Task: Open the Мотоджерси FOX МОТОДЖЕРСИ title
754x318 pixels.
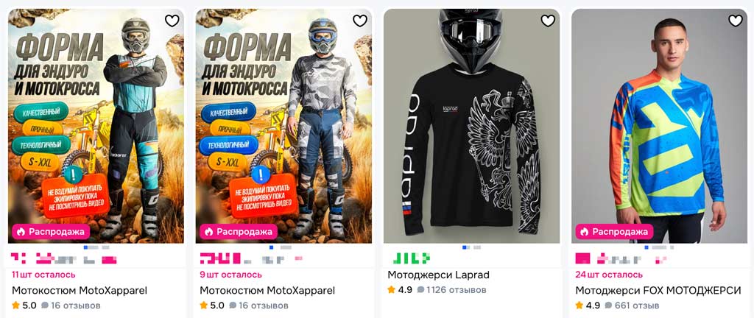Action: (658, 291)
